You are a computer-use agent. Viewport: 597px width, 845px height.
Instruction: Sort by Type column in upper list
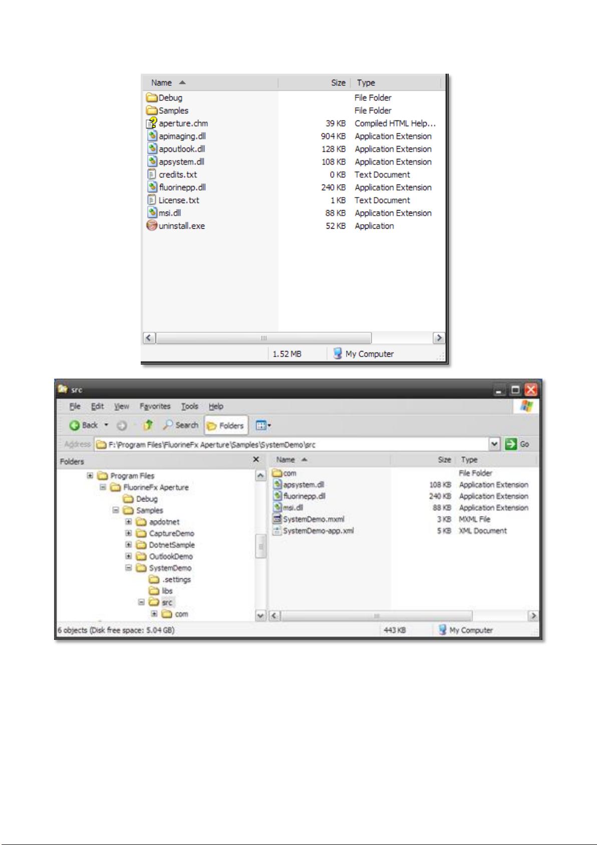click(x=396, y=83)
